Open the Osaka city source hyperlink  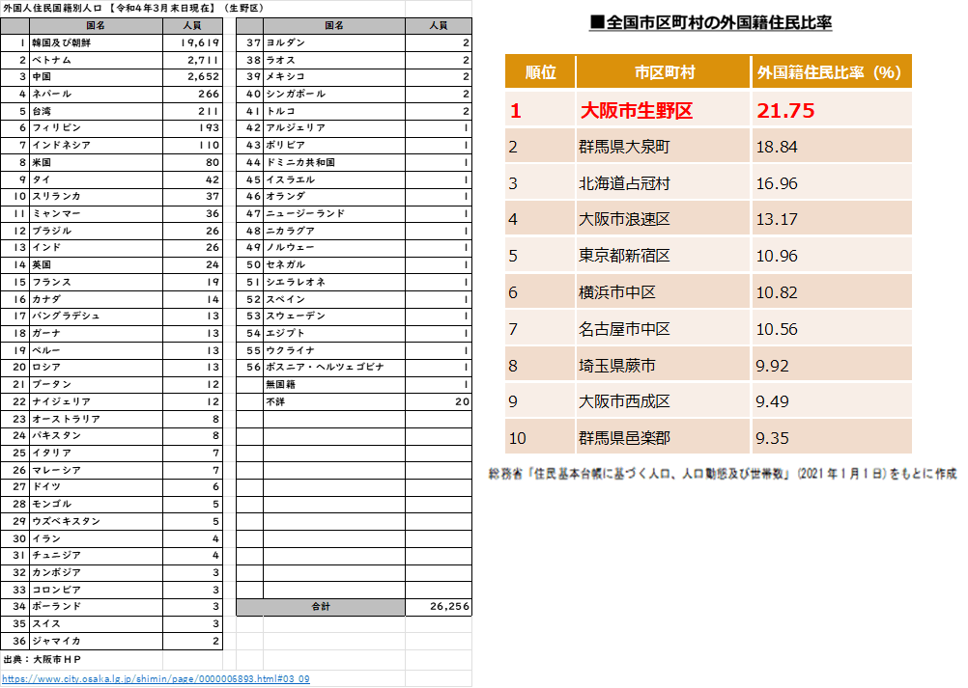click(x=155, y=679)
